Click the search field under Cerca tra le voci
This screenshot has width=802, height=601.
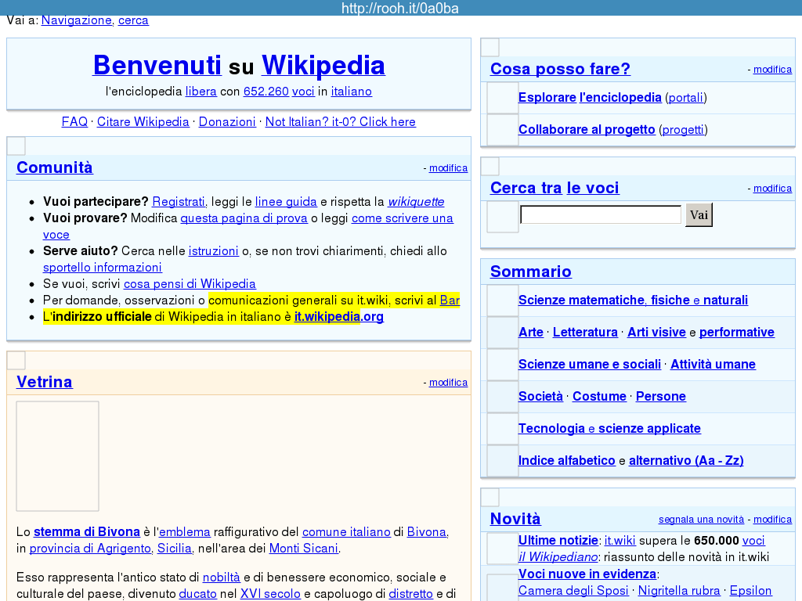pyautogui.click(x=601, y=214)
